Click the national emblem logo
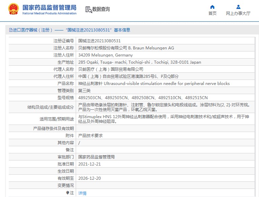This screenshot has height=197, width=259. pyautogui.click(x=14, y=9)
